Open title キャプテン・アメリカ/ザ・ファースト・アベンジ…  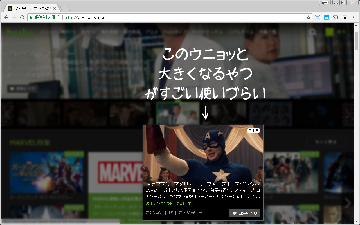[203, 184]
